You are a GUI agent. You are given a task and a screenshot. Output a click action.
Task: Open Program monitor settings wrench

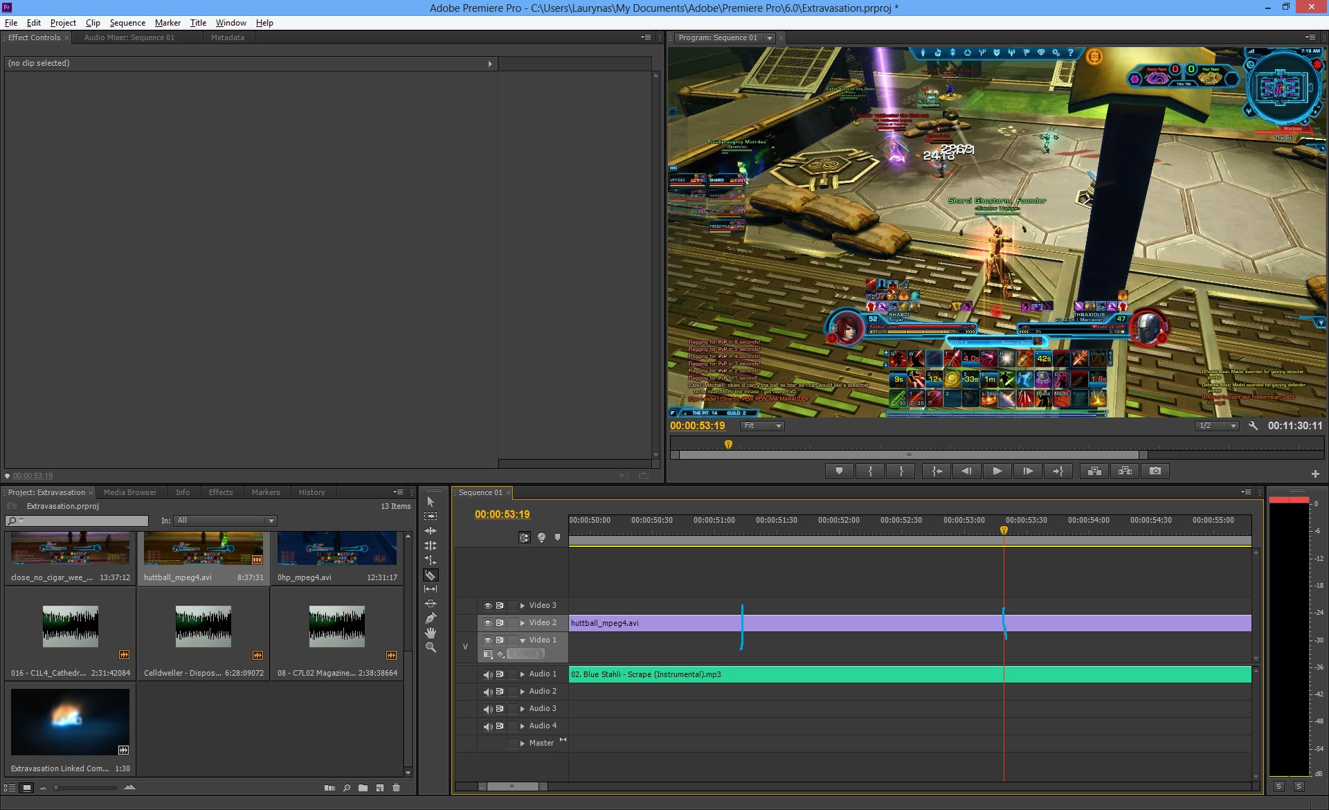[1253, 426]
